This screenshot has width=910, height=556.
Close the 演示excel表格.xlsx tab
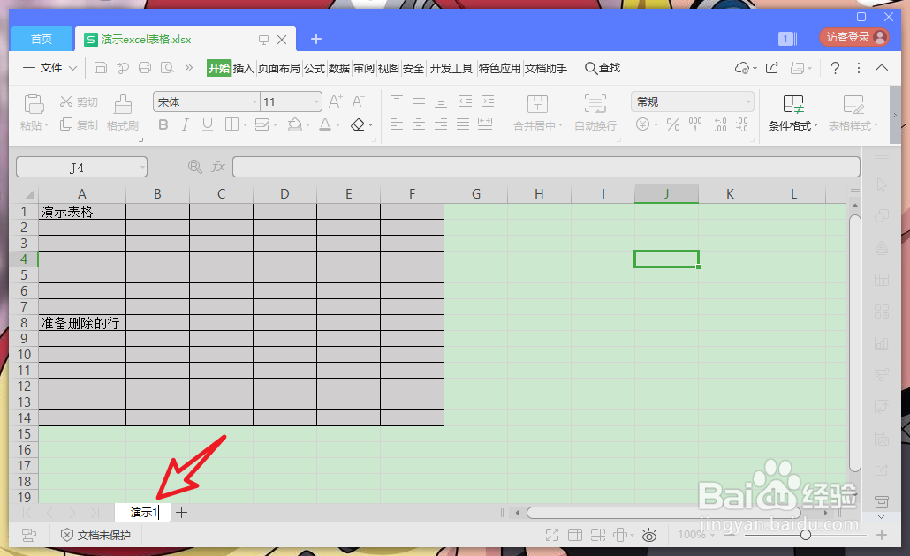tap(282, 40)
